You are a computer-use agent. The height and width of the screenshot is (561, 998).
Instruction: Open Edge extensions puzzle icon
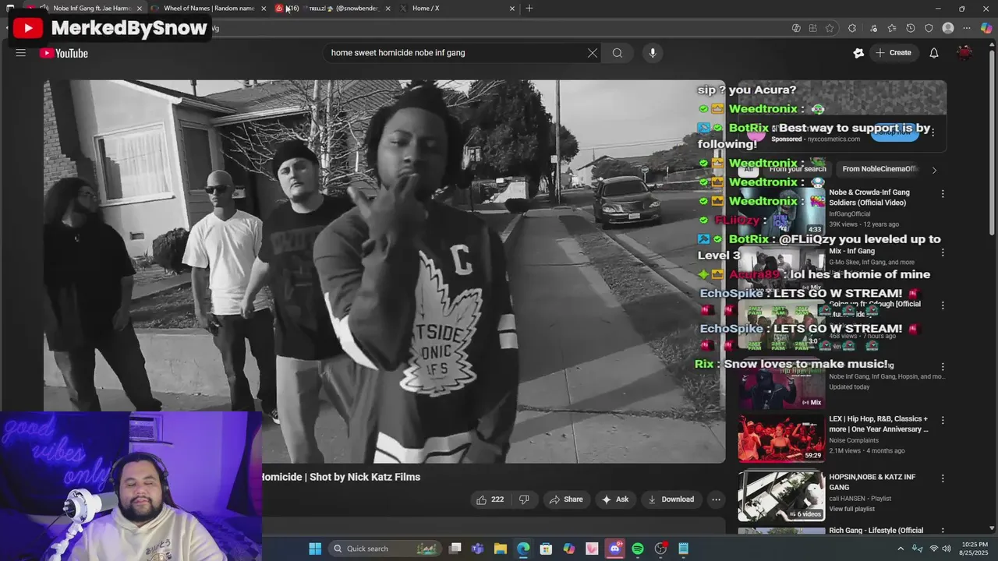tap(852, 28)
